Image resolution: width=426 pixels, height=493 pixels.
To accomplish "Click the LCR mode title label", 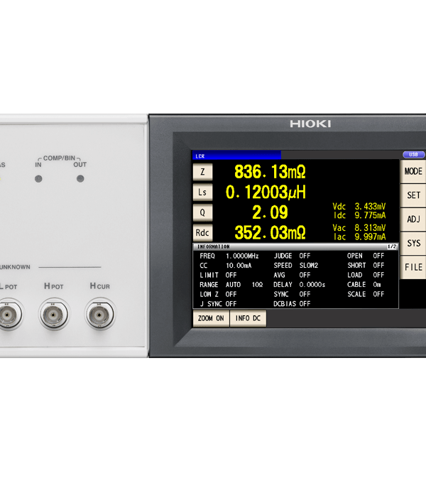I will (200, 156).
